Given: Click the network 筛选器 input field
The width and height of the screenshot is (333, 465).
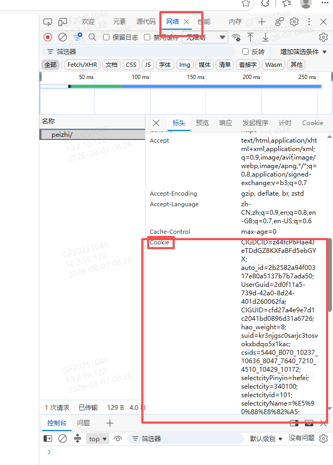Looking at the screenshot, I should coord(139,51).
